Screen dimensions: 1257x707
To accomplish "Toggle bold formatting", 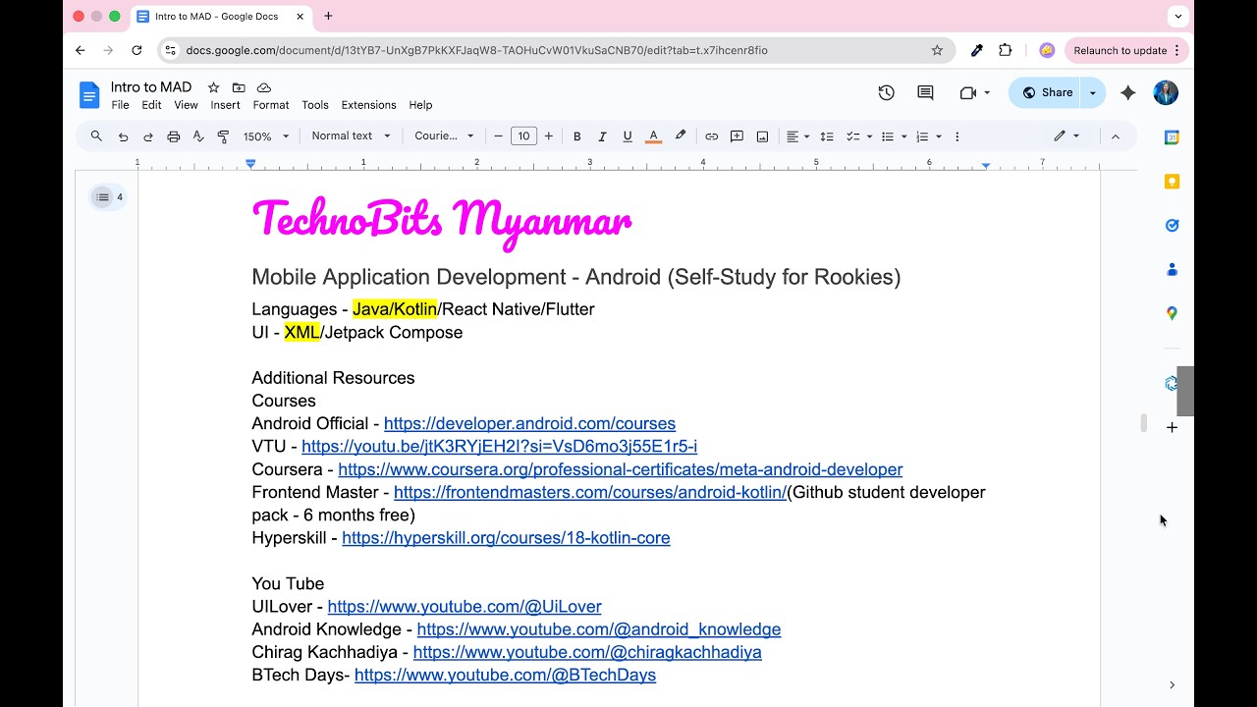I will [x=577, y=136].
